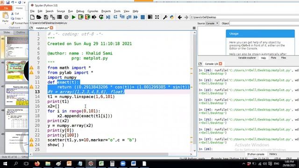Maximize the current pane icon

pos(150,17)
